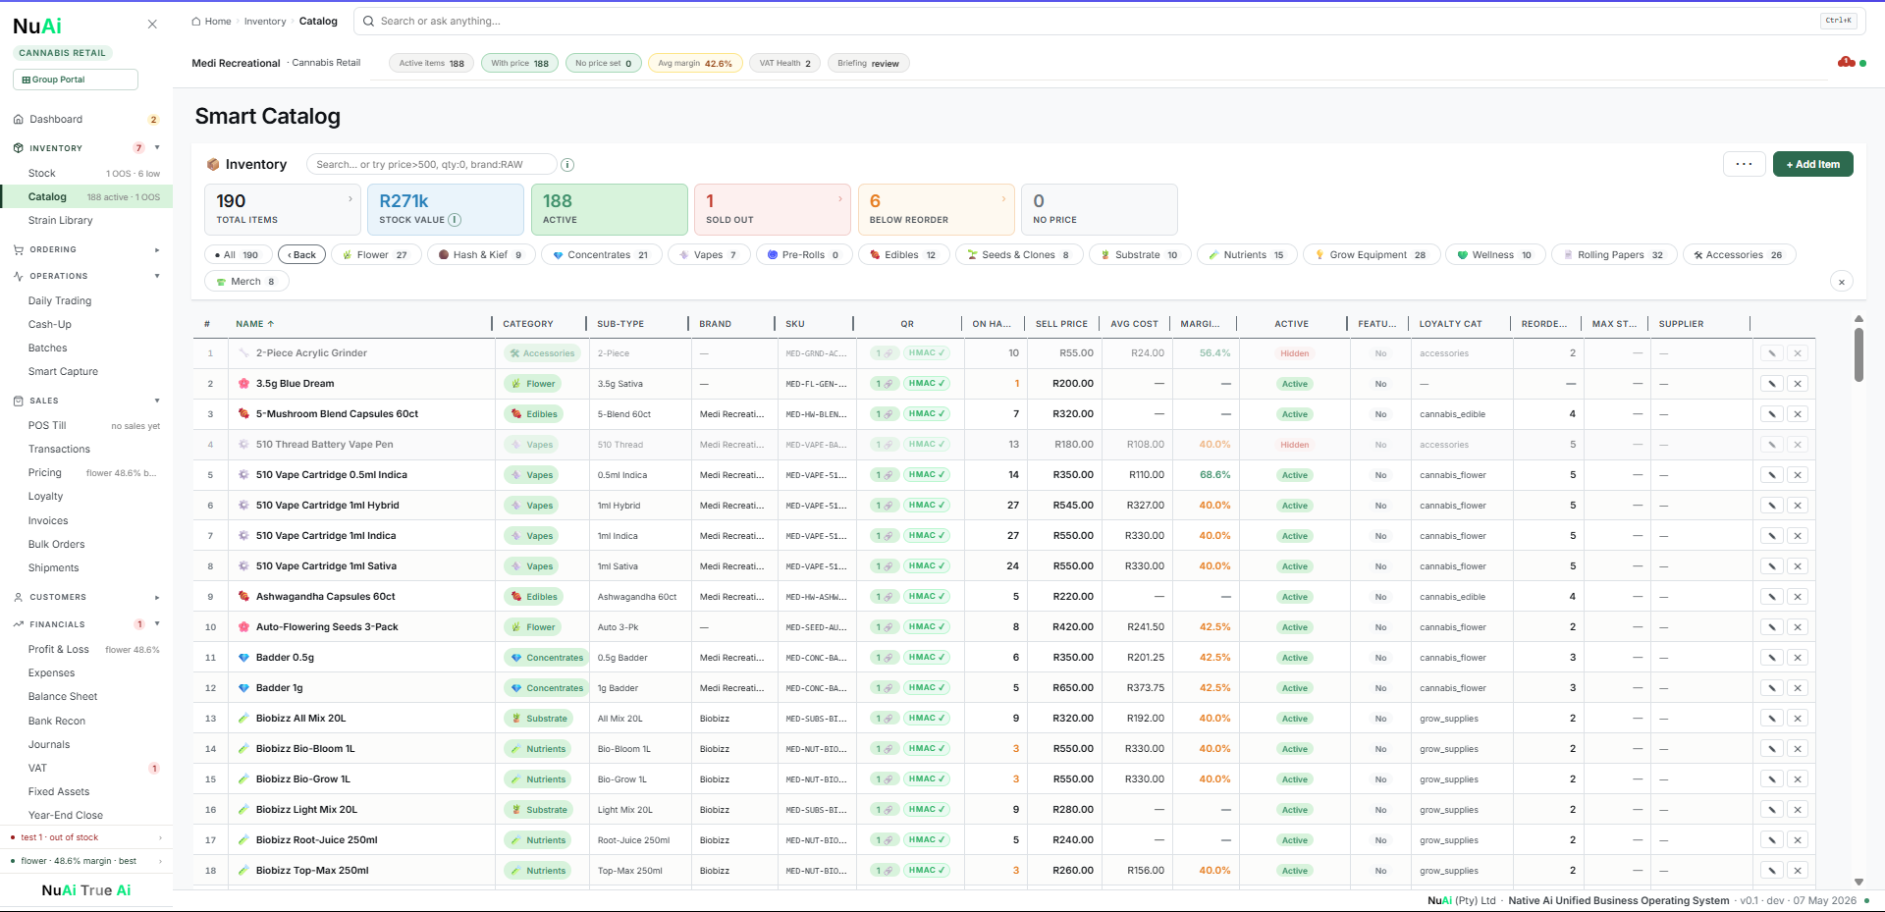Open the info icon beside the inventory search
This screenshot has width=1885, height=912.
(x=567, y=165)
